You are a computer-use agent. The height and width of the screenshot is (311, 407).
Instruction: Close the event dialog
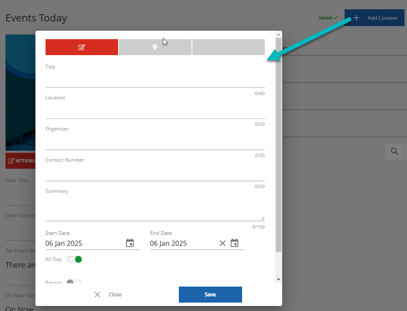108,295
